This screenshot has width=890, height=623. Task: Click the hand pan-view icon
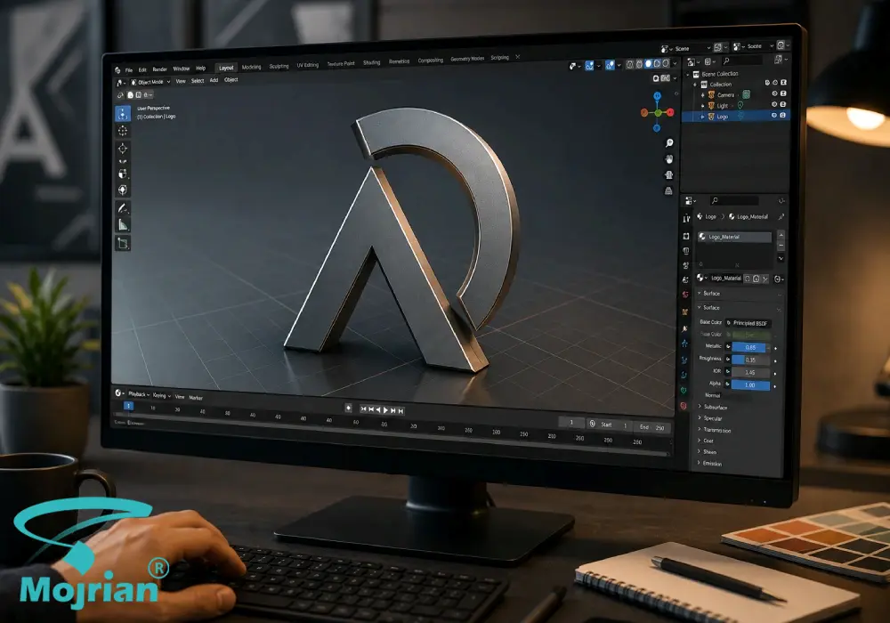(669, 159)
